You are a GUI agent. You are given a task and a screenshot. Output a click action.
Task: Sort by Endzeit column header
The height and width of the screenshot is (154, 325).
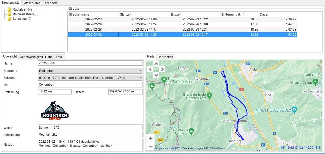195,14
